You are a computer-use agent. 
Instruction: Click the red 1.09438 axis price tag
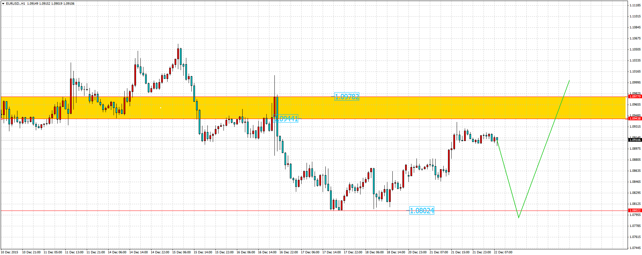pyautogui.click(x=635, y=119)
